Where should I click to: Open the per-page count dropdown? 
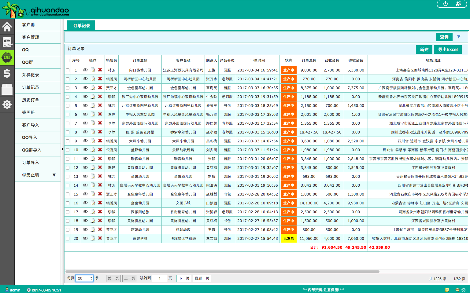point(84,278)
